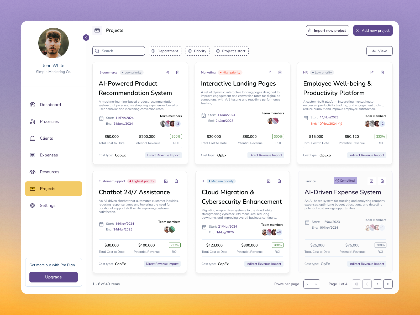Open the Project's start filter
Viewport: 420px width, 315px height.
click(231, 51)
